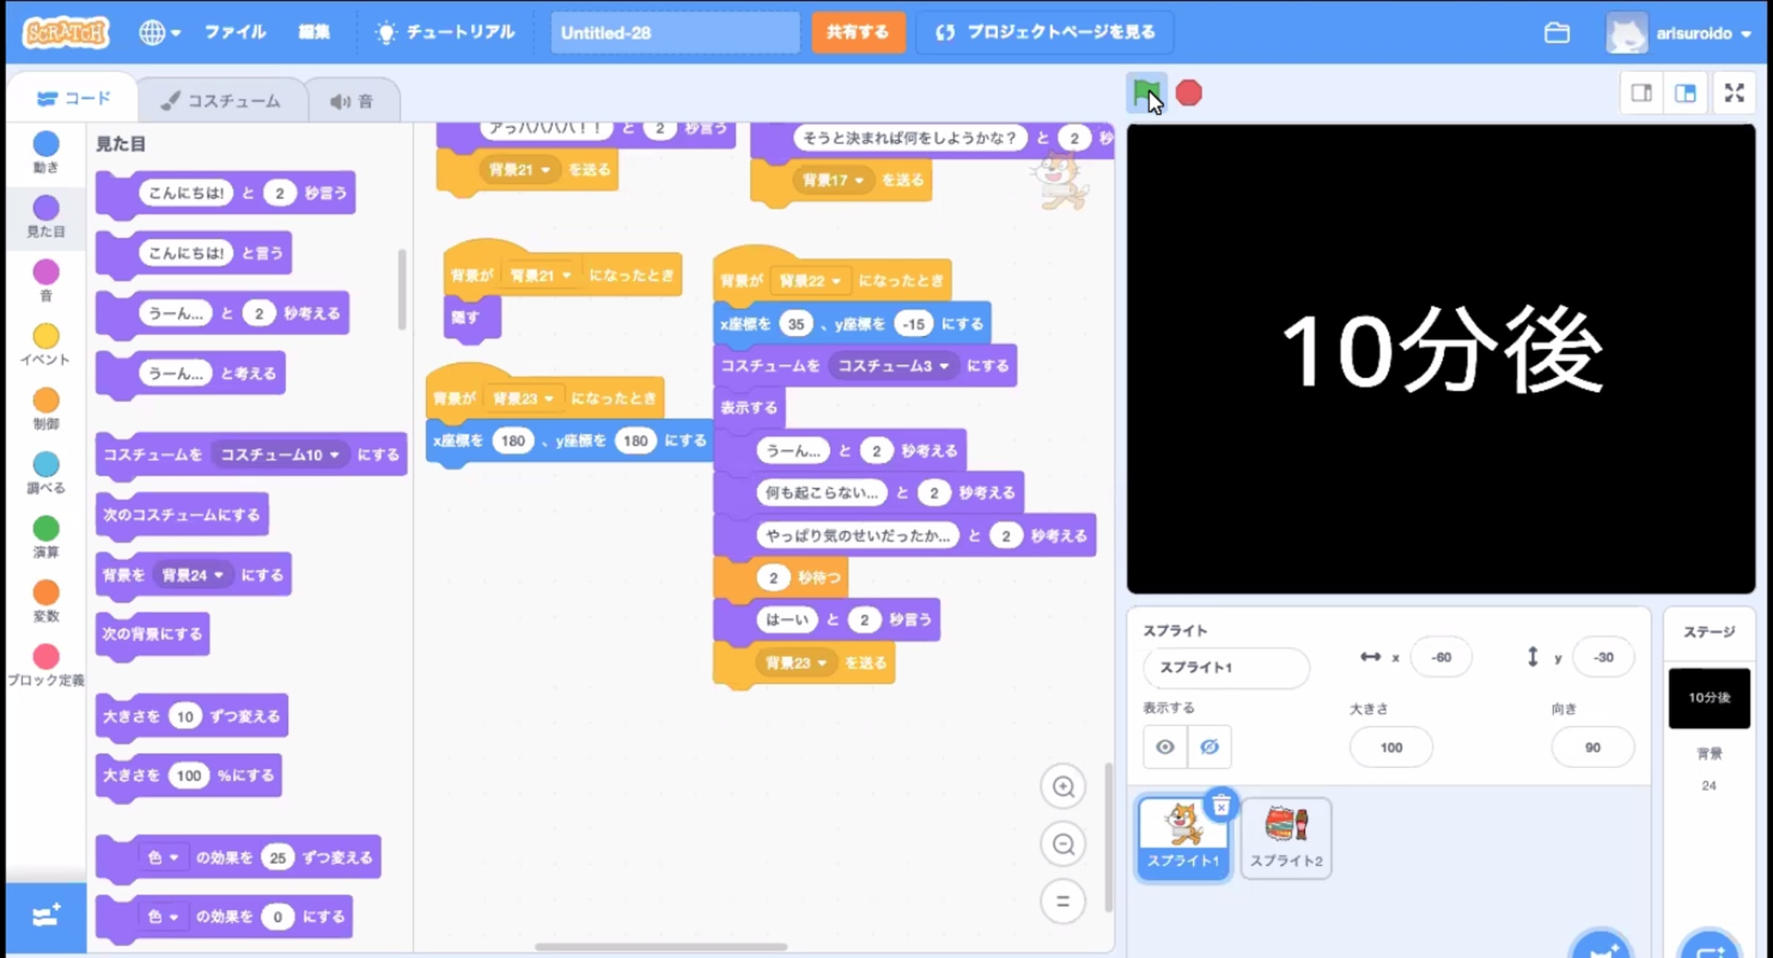Open My Stuff folder icon
Viewport: 1773px width, 958px height.
[1557, 33]
